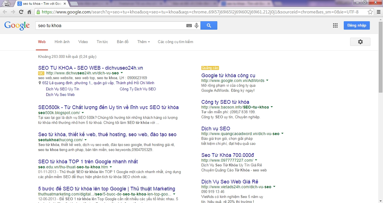Go forward with the browser forward arrow

[13, 12]
